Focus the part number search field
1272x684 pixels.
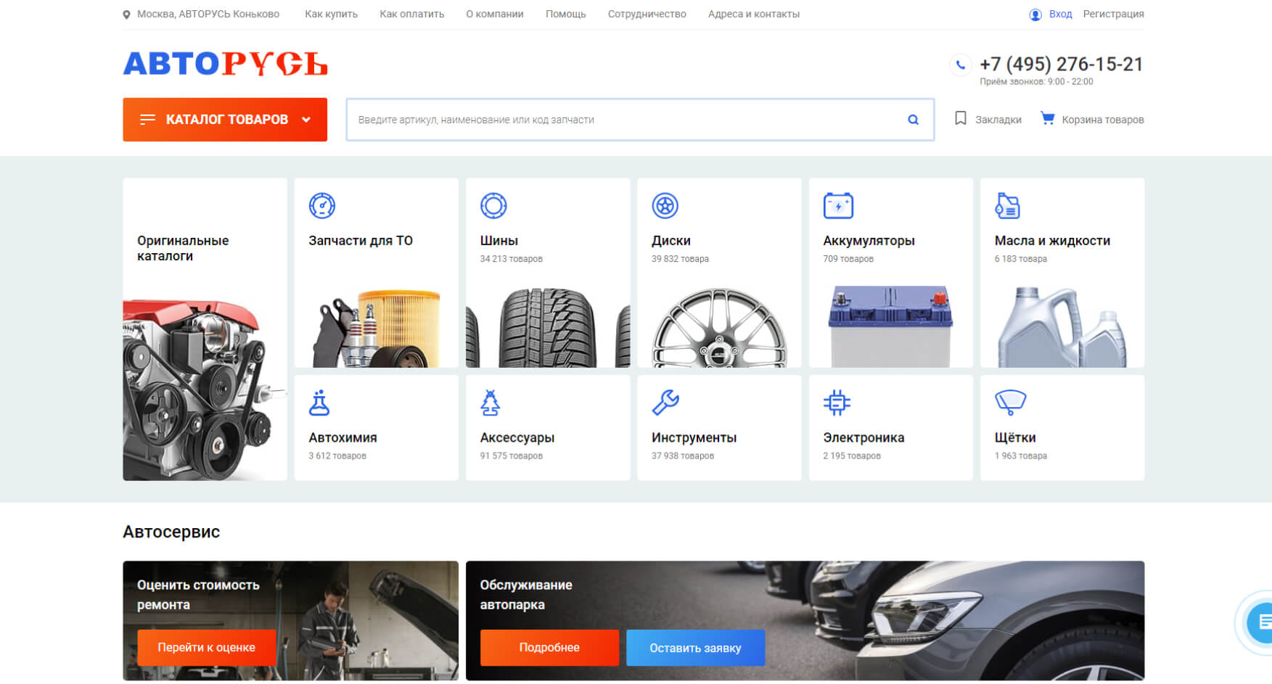(x=624, y=120)
